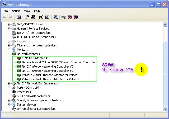Click Scan for hardware changes icon
Screen dimensions: 169x119
tap(55, 17)
